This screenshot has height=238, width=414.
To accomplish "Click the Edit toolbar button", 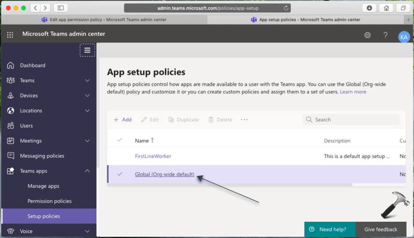I will click(x=150, y=120).
